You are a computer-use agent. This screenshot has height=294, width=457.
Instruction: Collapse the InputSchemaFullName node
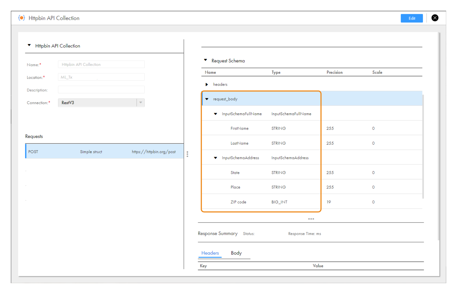(x=215, y=114)
